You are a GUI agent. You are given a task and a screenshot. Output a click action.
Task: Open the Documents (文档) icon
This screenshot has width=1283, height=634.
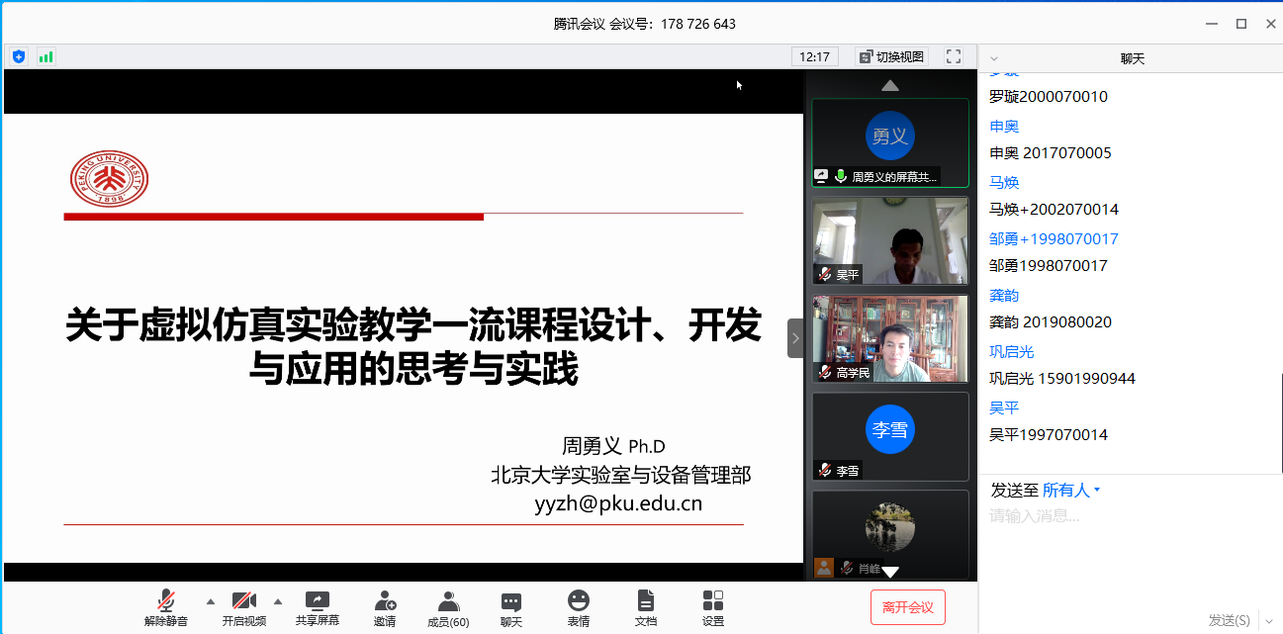coord(646,607)
